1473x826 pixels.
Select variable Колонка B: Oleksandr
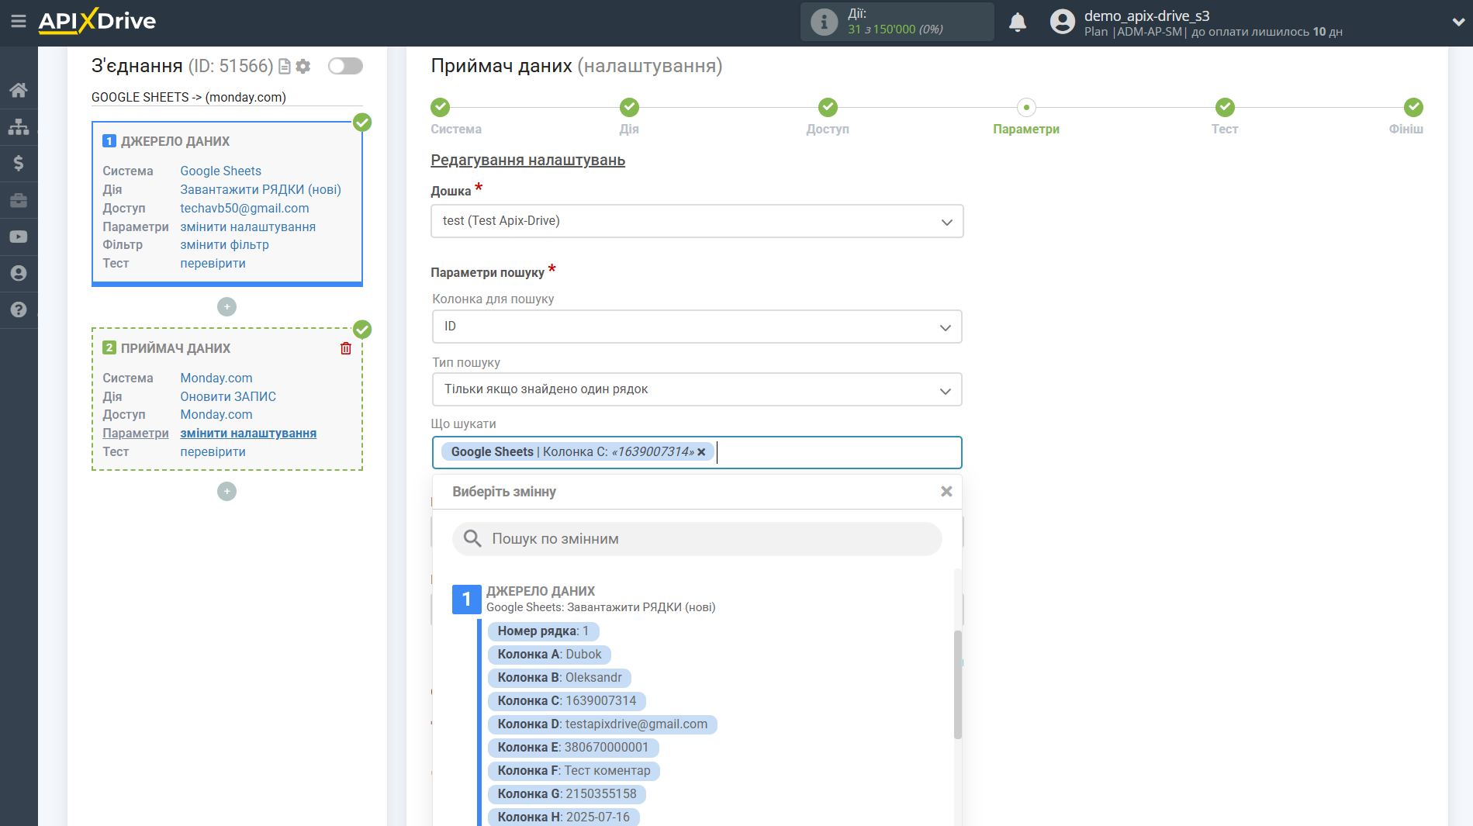point(559,678)
